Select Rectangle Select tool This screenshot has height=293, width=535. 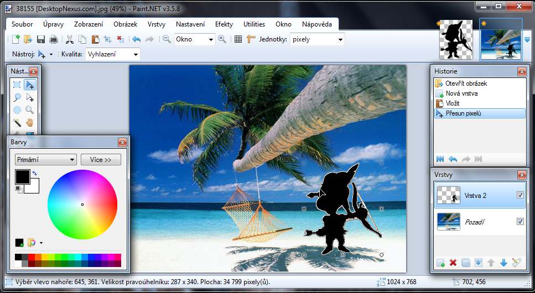pyautogui.click(x=17, y=85)
